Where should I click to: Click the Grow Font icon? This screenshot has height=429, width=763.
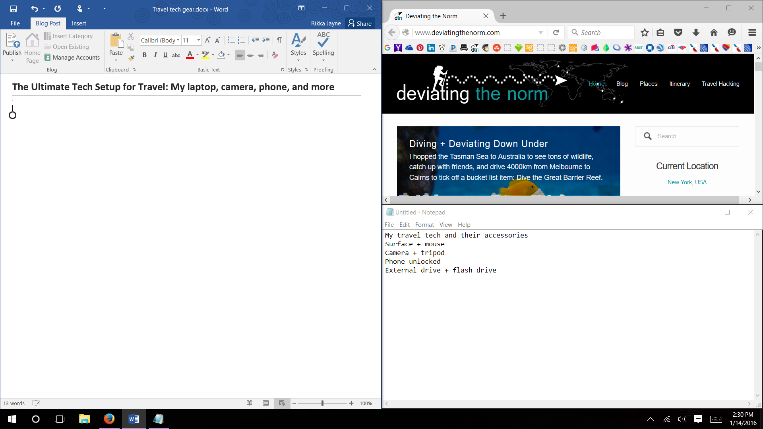(207, 40)
